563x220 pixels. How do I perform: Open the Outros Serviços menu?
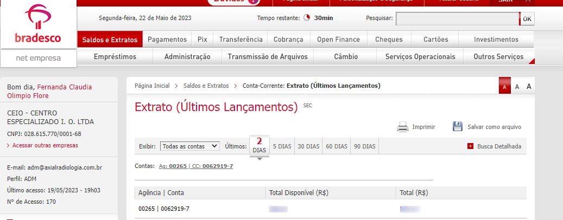(498, 56)
